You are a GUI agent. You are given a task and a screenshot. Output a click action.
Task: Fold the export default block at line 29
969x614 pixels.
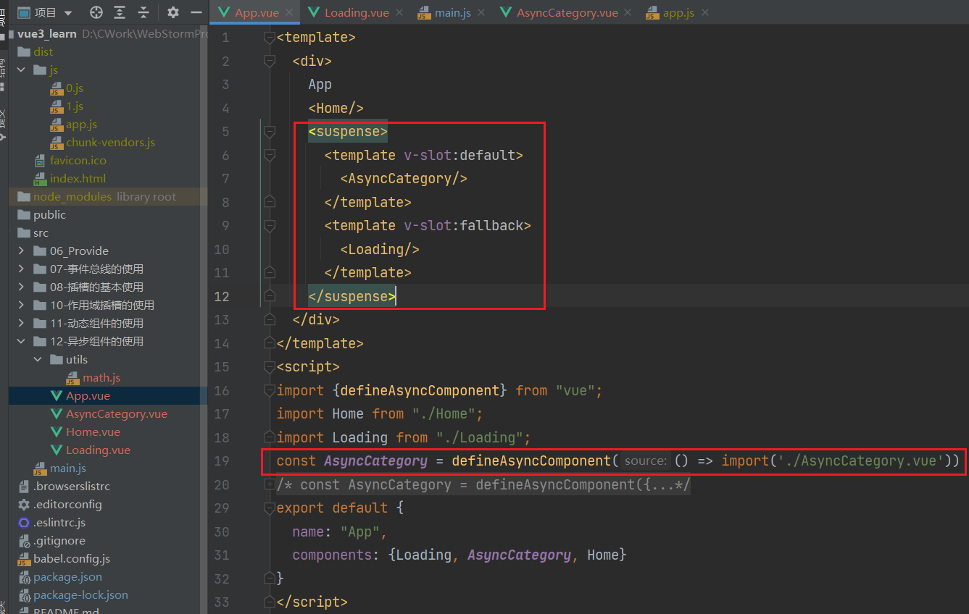(x=270, y=508)
